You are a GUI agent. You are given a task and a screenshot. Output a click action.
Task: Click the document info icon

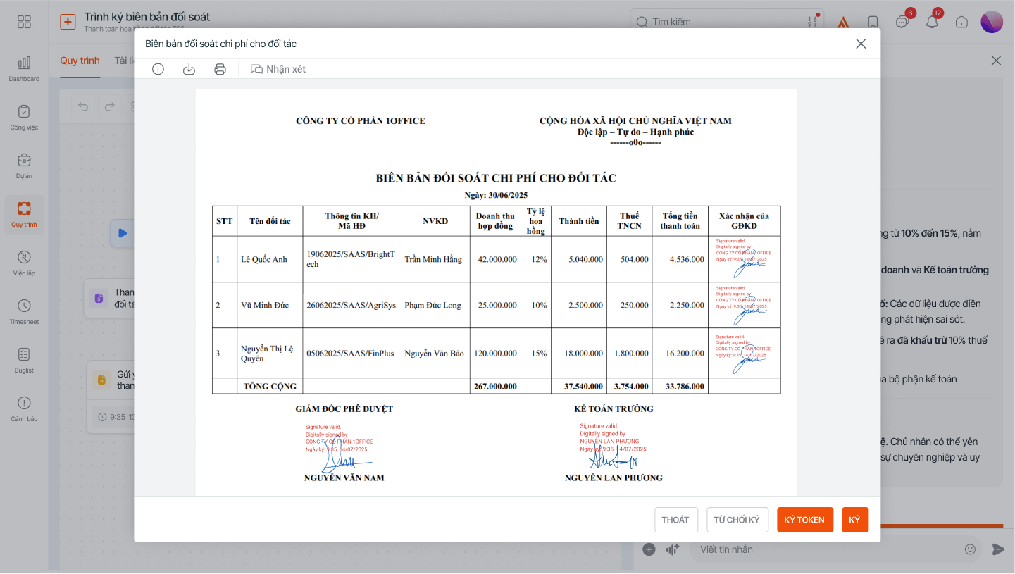(158, 69)
